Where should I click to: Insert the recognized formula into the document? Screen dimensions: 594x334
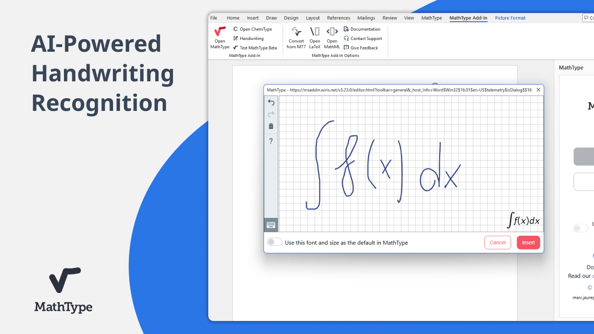pos(528,243)
